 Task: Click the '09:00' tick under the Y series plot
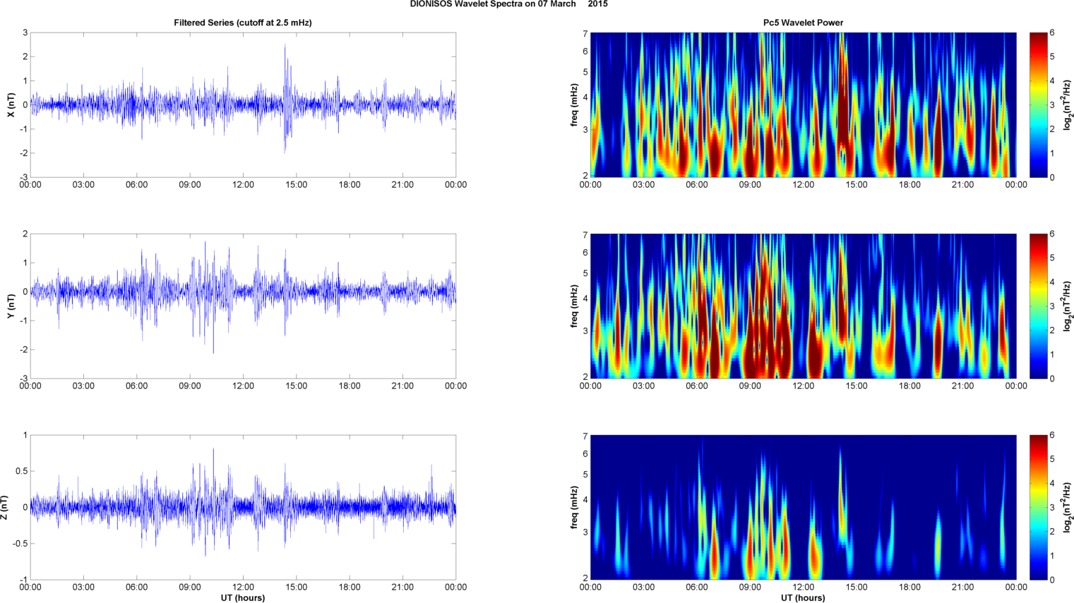tap(190, 386)
